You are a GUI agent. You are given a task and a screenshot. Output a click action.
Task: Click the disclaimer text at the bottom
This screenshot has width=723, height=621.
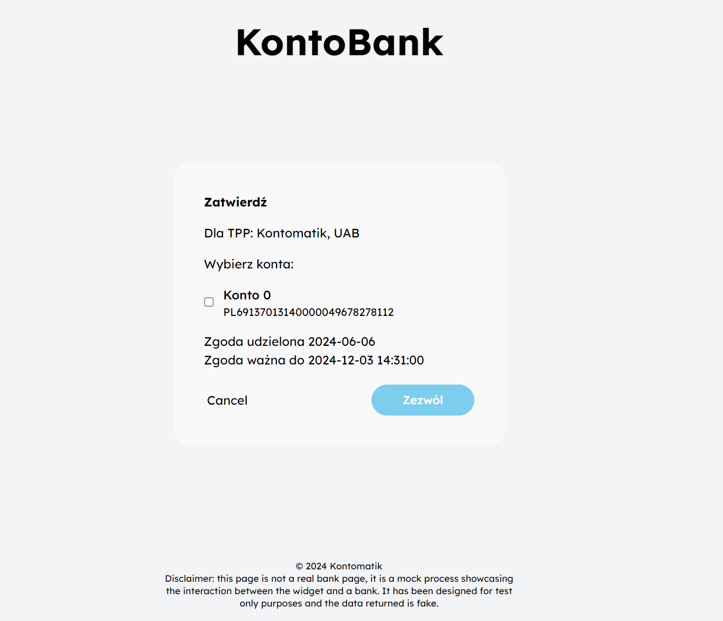[339, 591]
